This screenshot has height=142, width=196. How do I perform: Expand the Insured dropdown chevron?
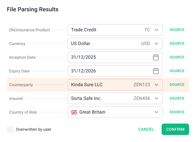[x=156, y=99]
